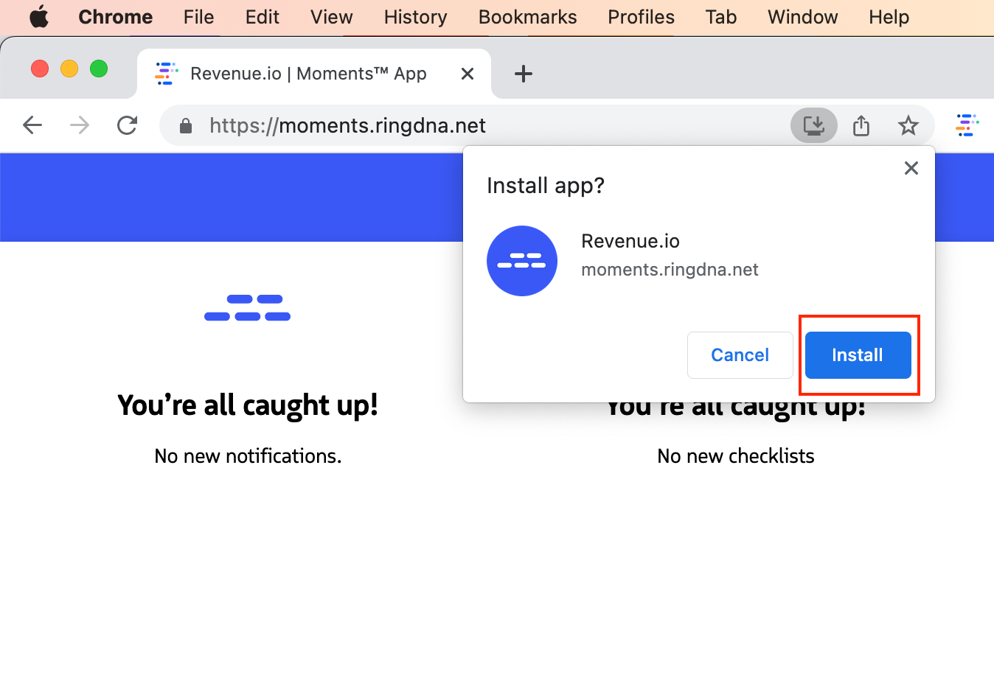This screenshot has height=678, width=994.
Task: Open the Profiles menu
Action: click(x=642, y=17)
